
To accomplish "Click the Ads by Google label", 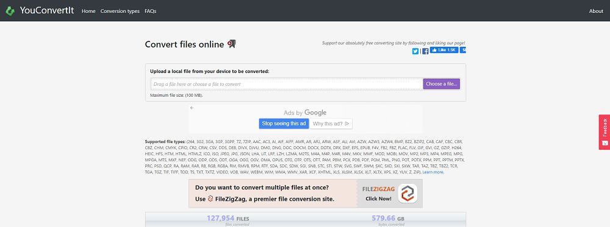I will (305, 113).
